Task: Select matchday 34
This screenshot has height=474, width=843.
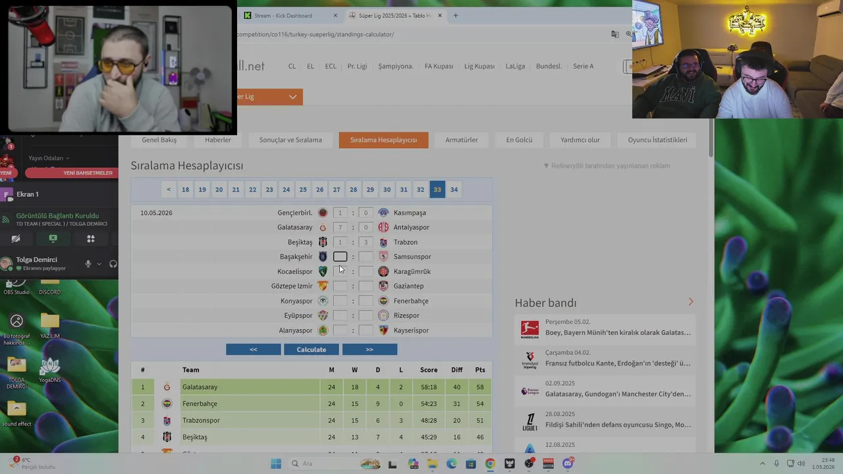Action: click(x=454, y=190)
